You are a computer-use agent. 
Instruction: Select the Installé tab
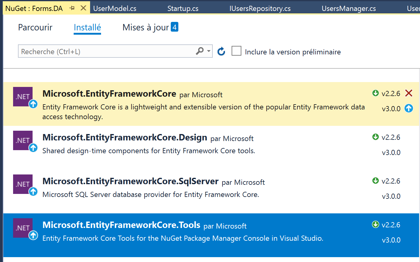[x=87, y=28]
